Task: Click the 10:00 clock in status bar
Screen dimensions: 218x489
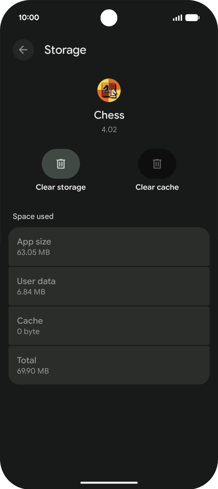Action: click(29, 17)
